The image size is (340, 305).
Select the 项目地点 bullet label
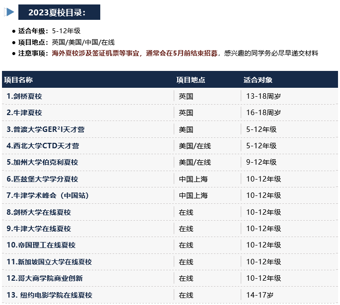[33, 42]
